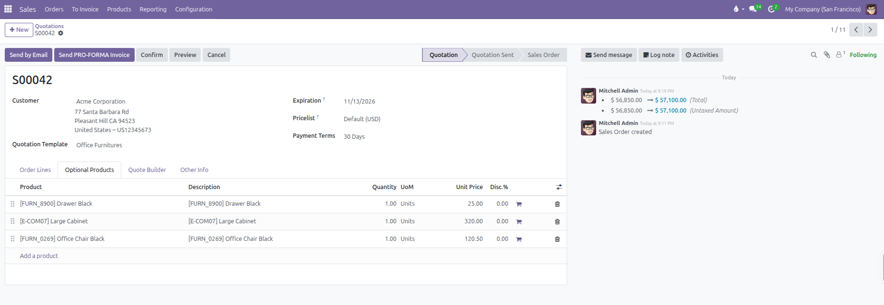Screen dimensions: 884x305
Task: Switch to the Other Info tab
Action: 194,170
